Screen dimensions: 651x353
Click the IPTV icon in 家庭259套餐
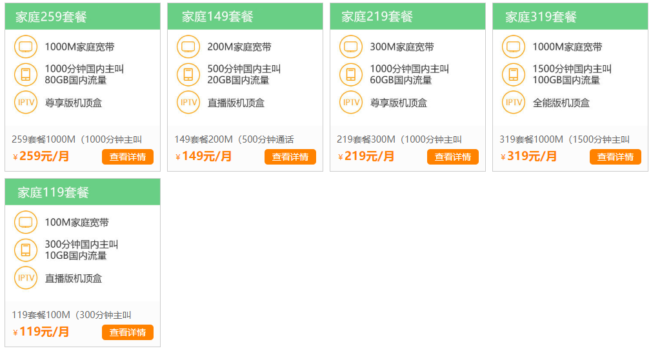[26, 103]
